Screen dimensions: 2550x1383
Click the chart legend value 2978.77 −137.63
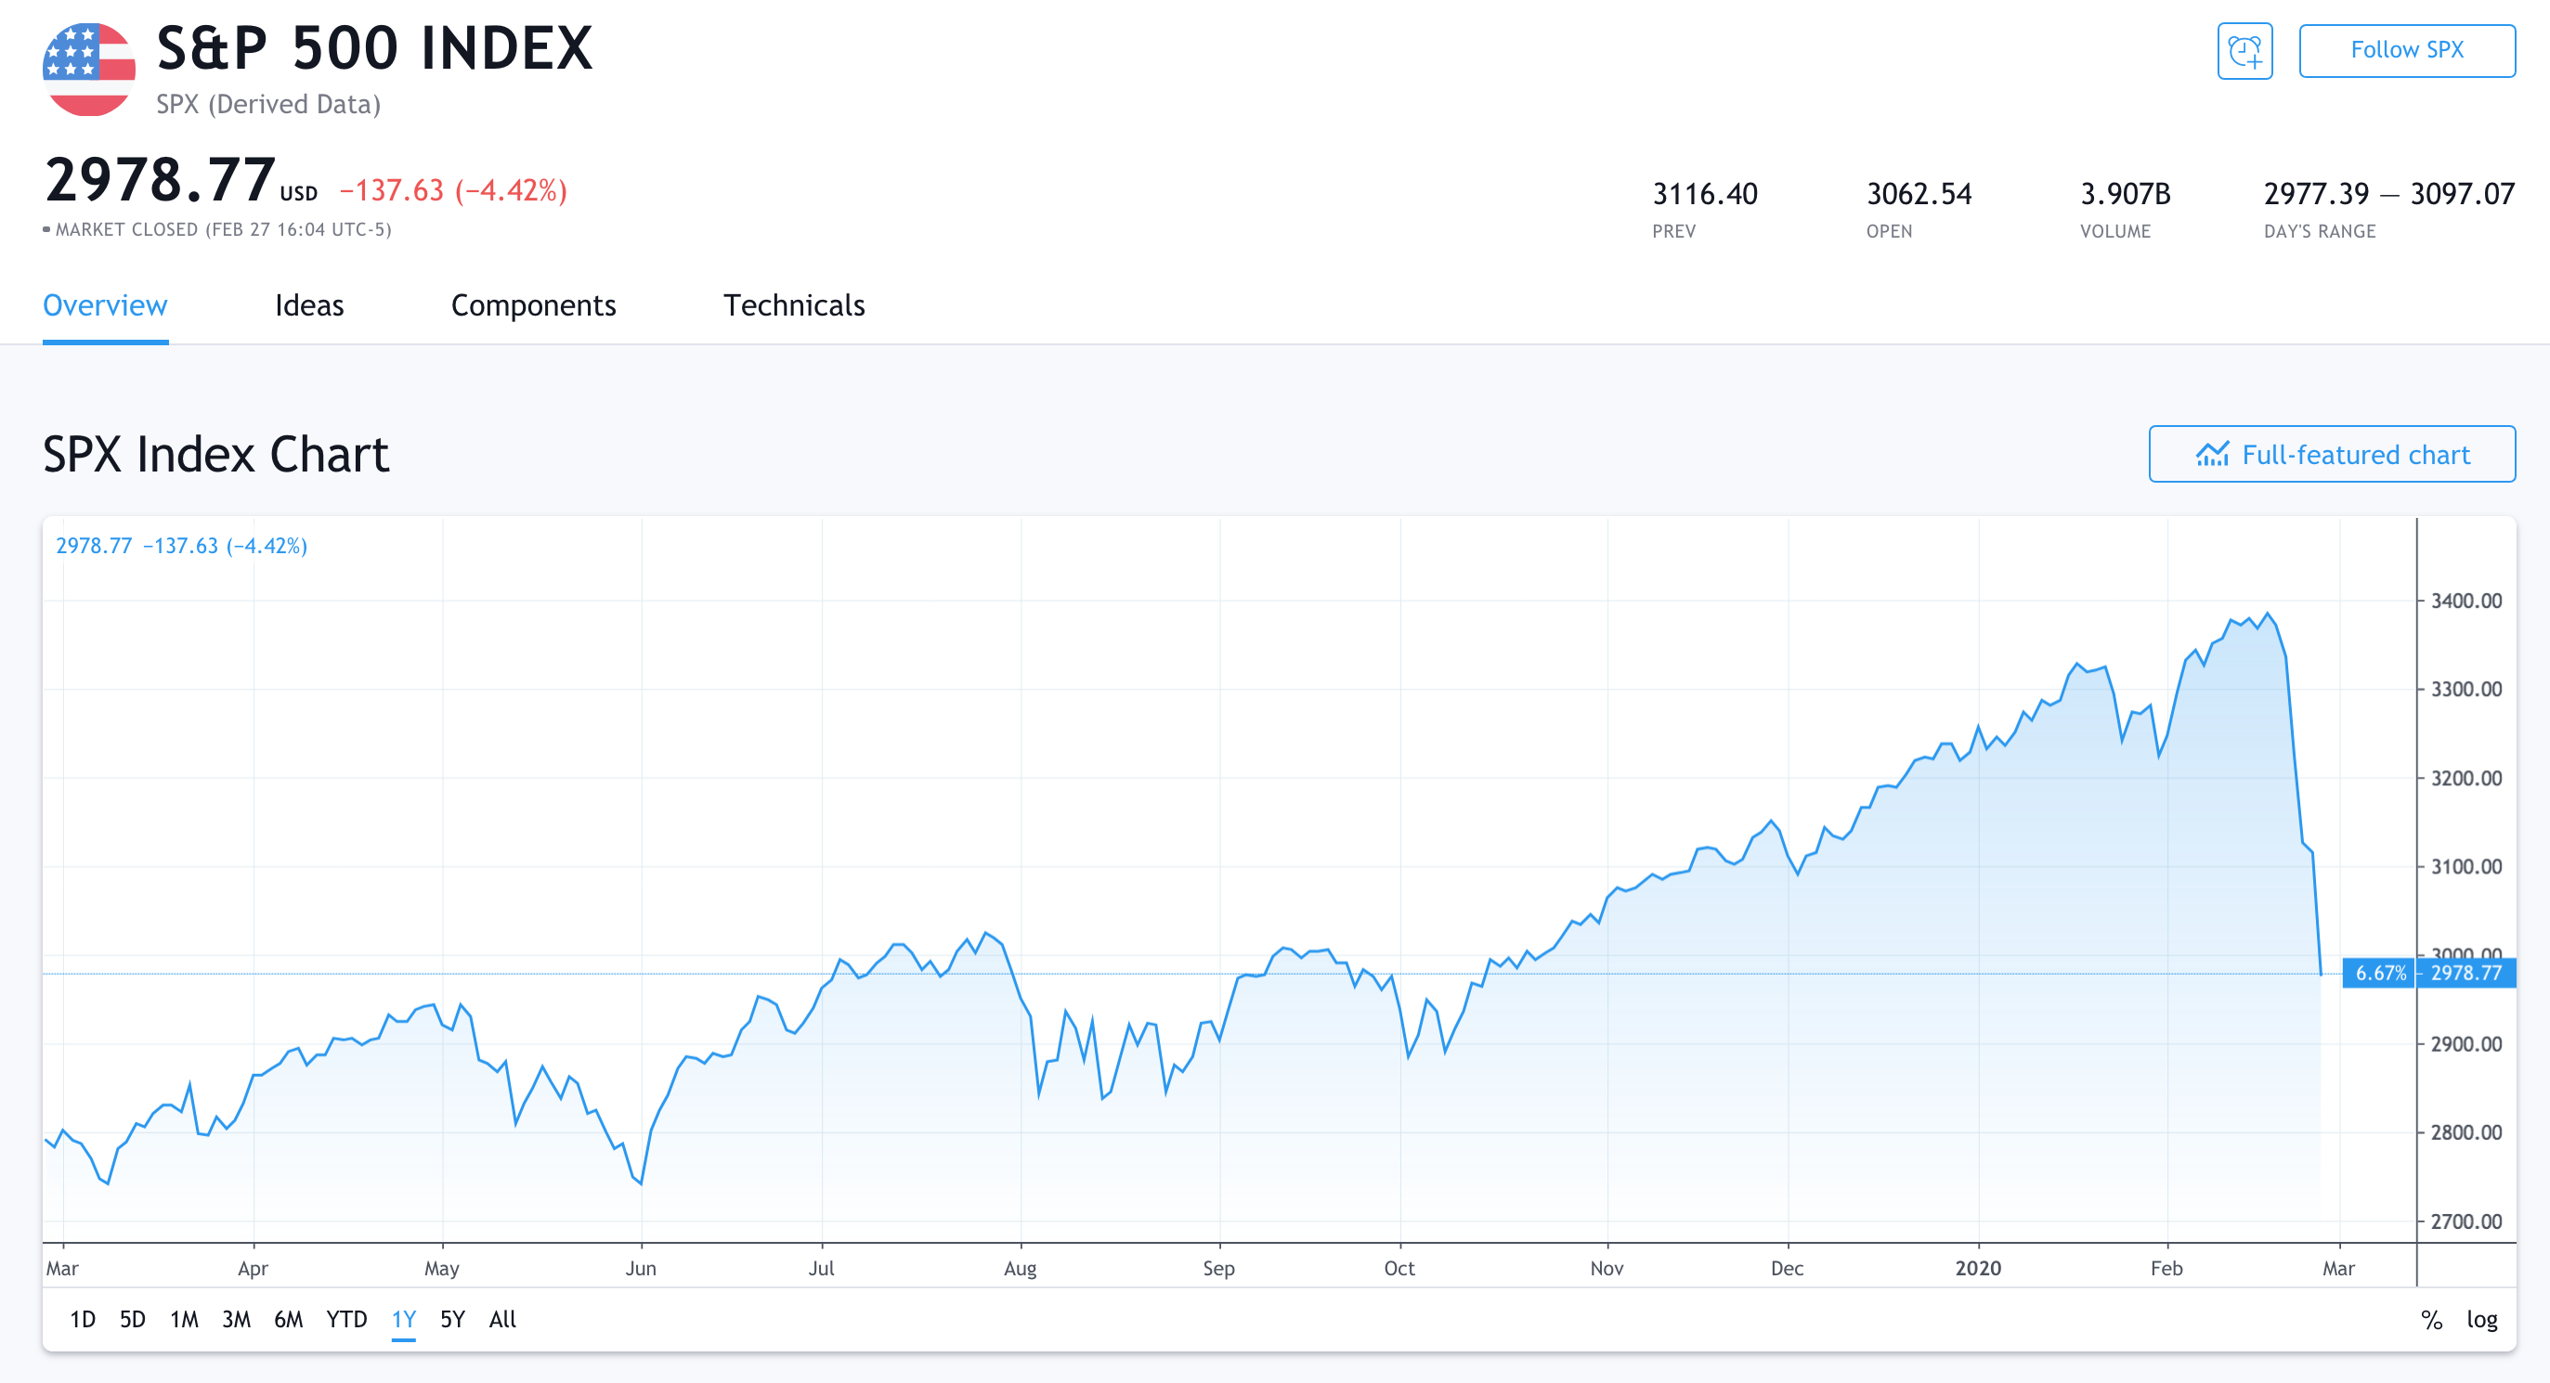137,546
